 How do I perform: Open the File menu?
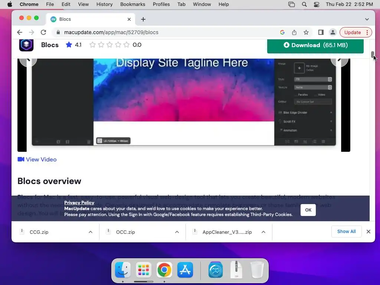50,4
